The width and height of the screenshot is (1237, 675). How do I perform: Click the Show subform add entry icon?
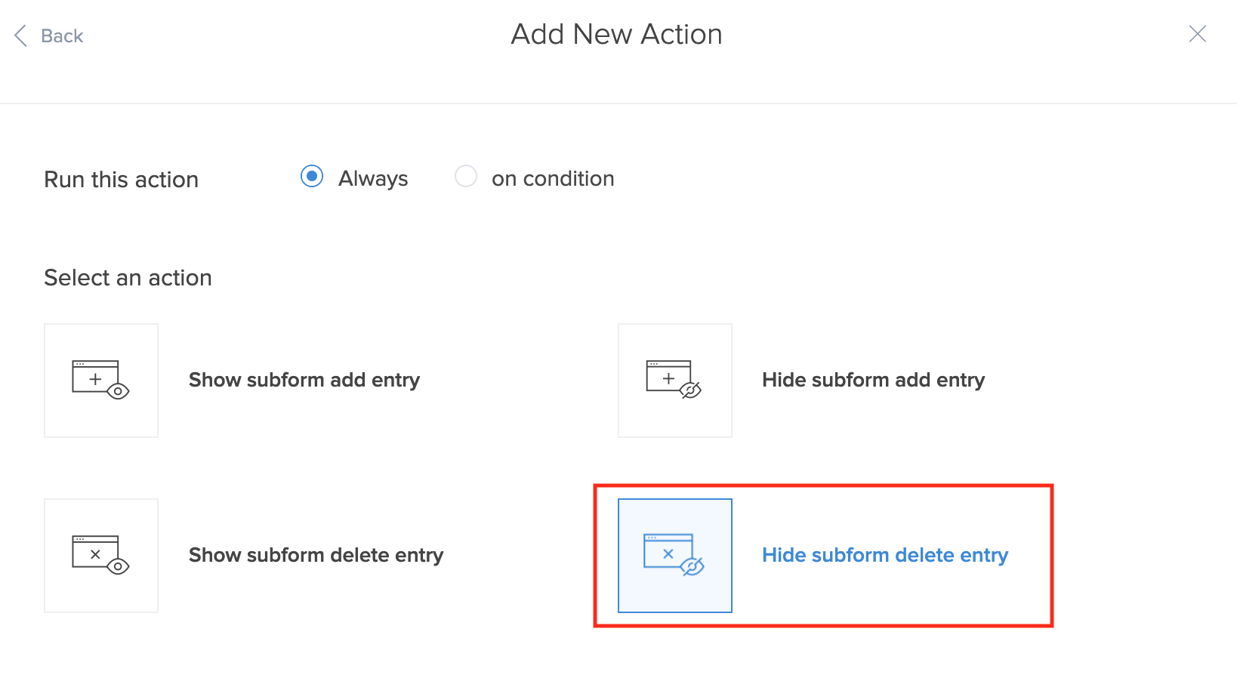tap(101, 381)
